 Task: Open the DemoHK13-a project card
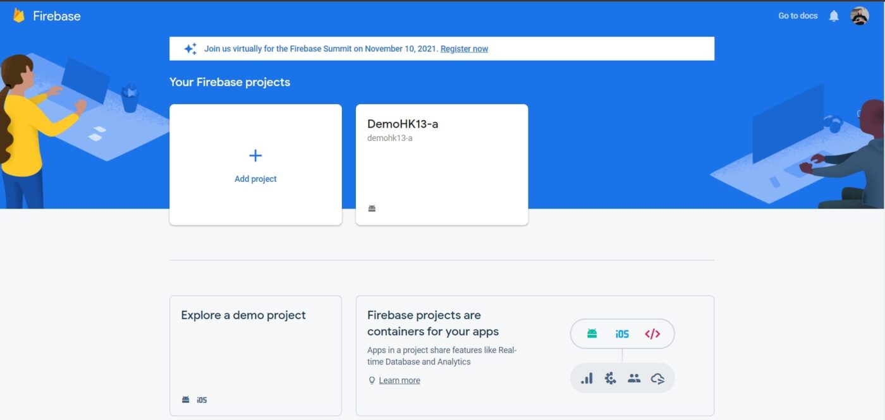tap(441, 164)
